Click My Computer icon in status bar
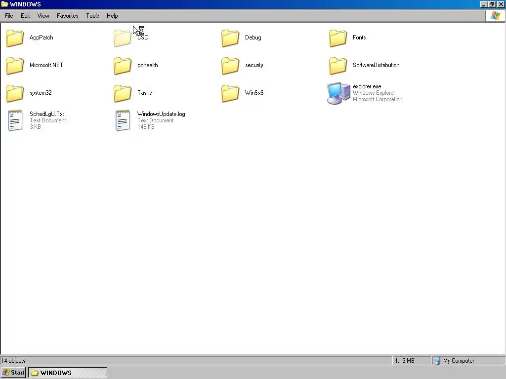The image size is (506, 379). tap(438, 361)
